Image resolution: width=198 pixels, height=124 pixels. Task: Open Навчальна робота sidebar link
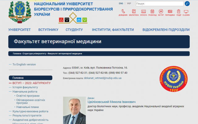pos(25,92)
